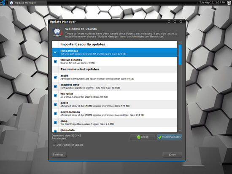Select the libkpathsea5 package row
This screenshot has height=174, width=232.
(x=114, y=52)
